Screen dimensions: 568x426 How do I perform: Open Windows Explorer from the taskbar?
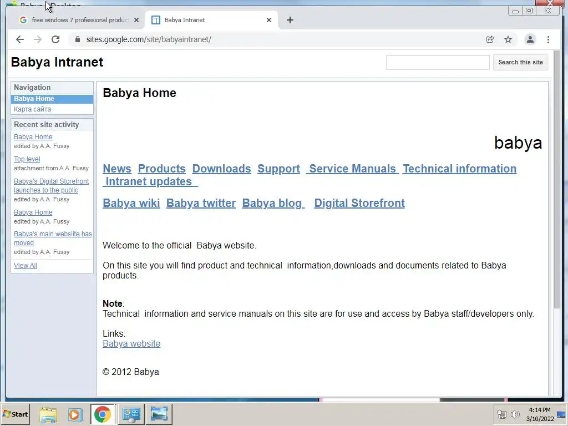coord(48,414)
